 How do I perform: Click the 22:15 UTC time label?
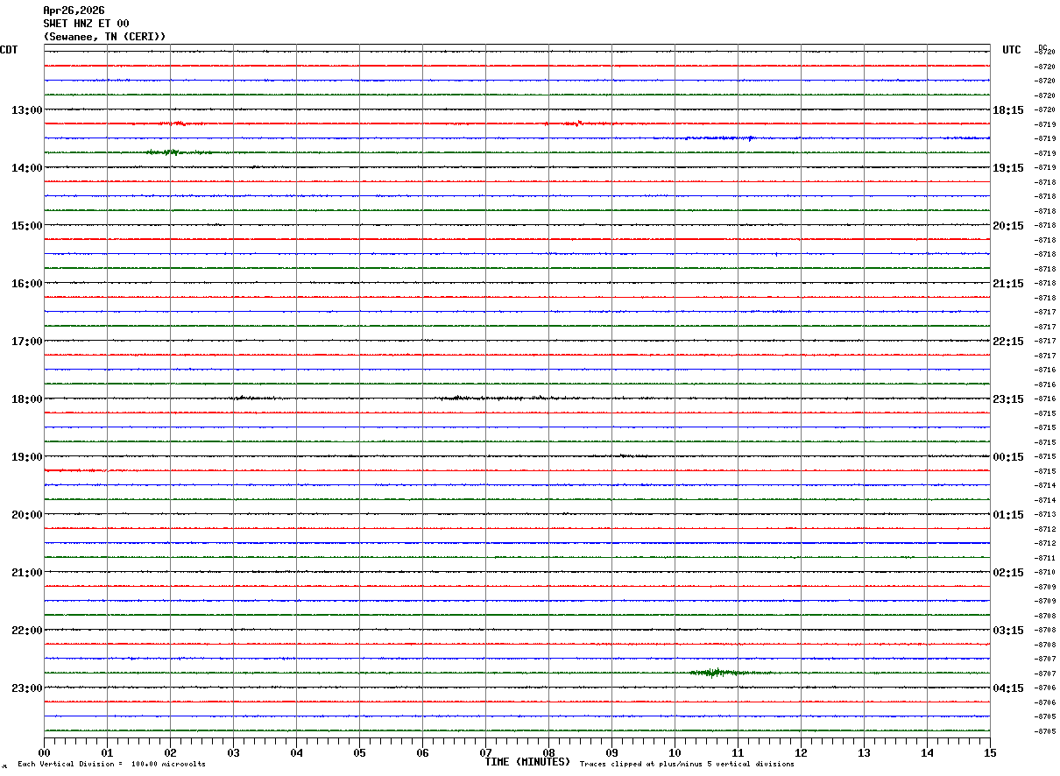[1007, 342]
